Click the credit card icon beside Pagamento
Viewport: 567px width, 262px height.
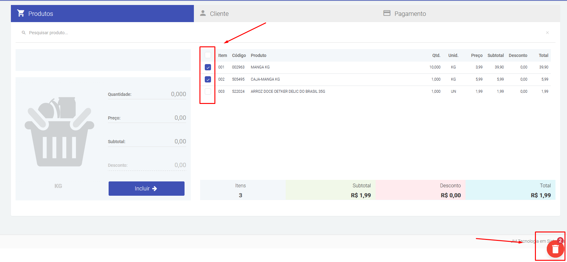(x=387, y=13)
